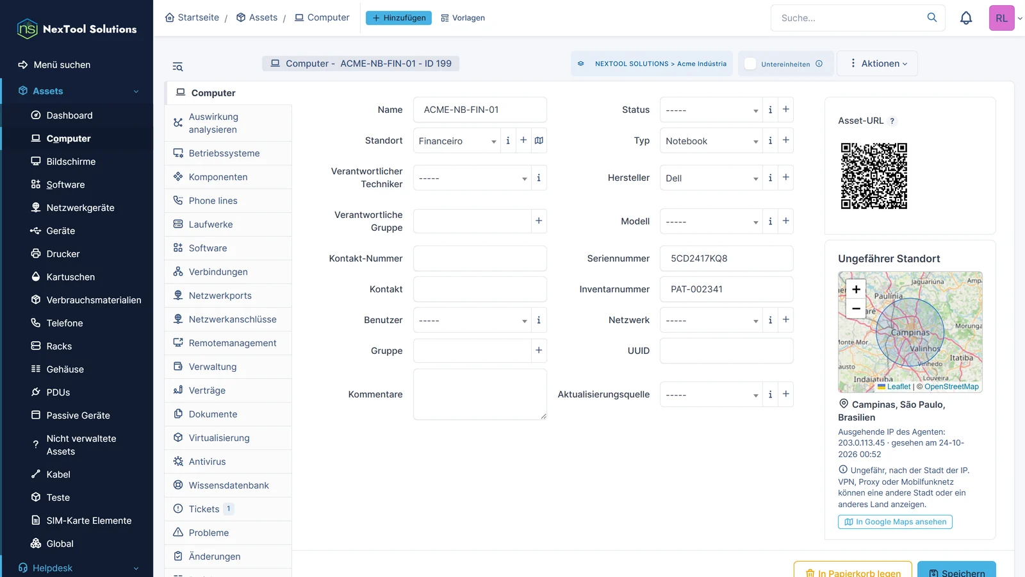1025x577 pixels.
Task: Click the Hinzufügen button
Action: point(398,18)
